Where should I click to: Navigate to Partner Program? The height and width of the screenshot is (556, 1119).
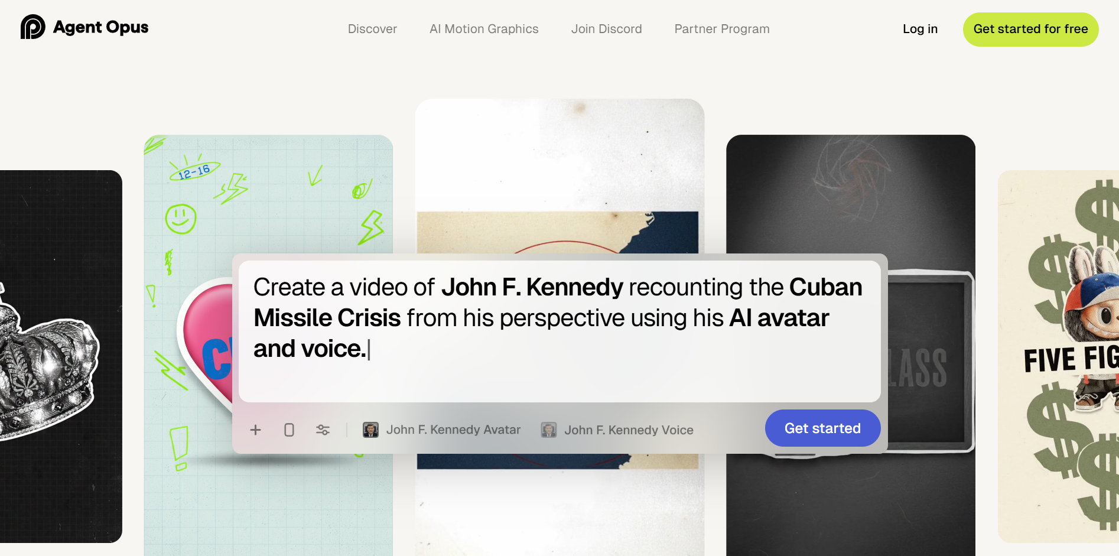pyautogui.click(x=721, y=29)
